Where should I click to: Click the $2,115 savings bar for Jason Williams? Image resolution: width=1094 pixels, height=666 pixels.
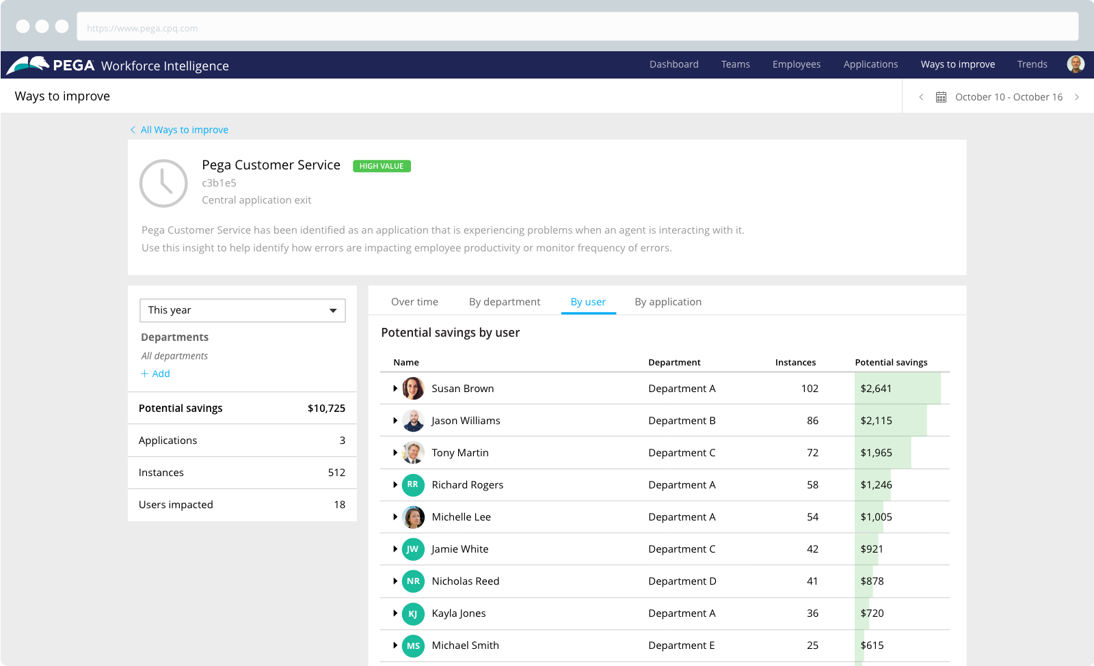point(891,420)
